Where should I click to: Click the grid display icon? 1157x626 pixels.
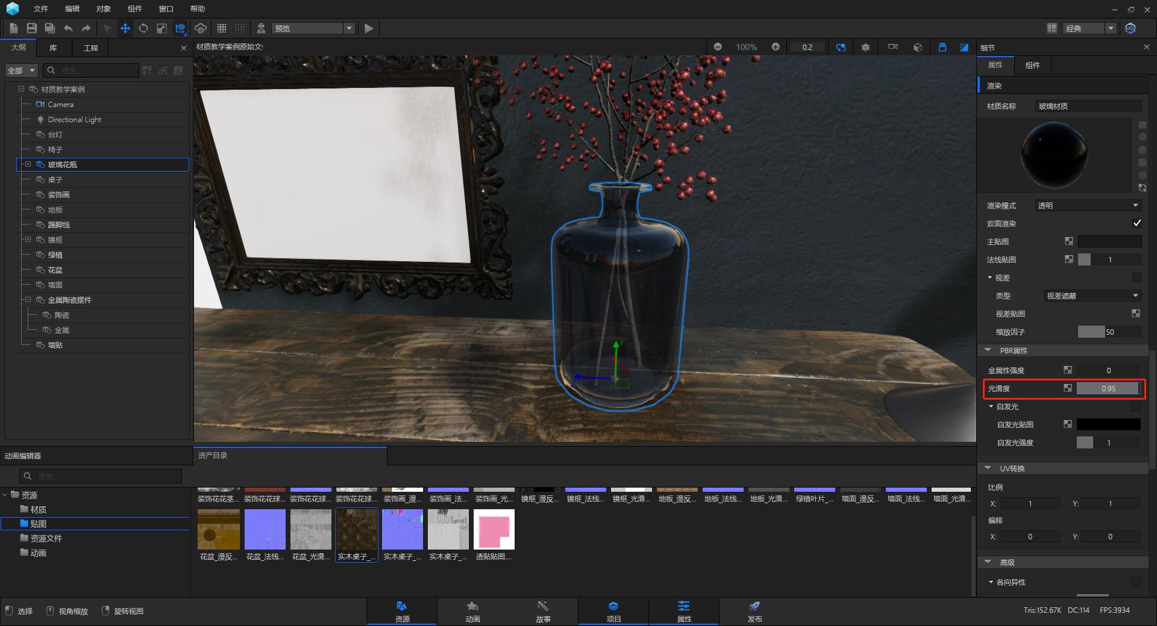tap(222, 28)
